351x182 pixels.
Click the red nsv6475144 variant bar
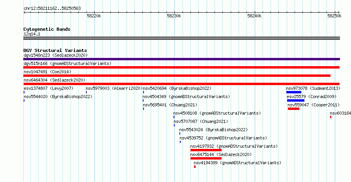[206, 158]
